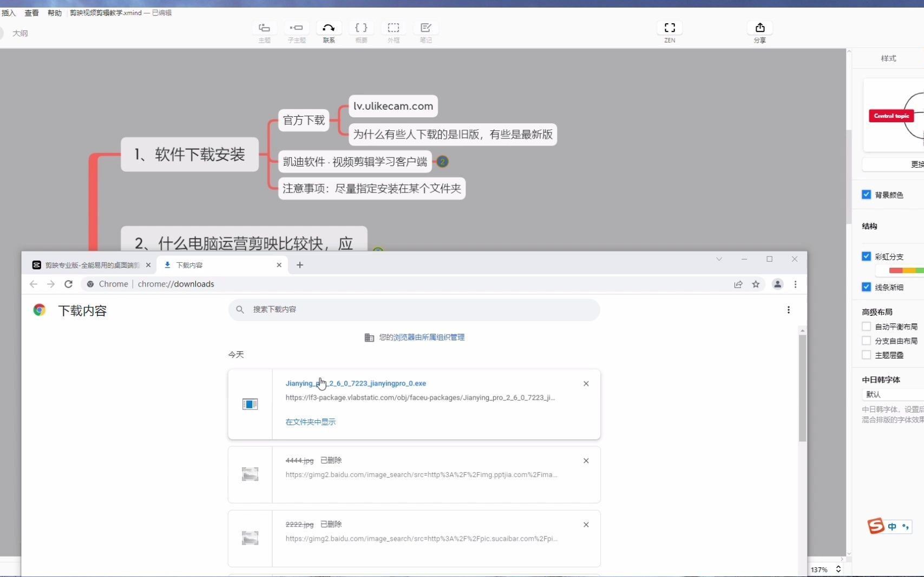Click the Boundary (外框) toolbar icon
The height and width of the screenshot is (577, 924).
pyautogui.click(x=394, y=28)
